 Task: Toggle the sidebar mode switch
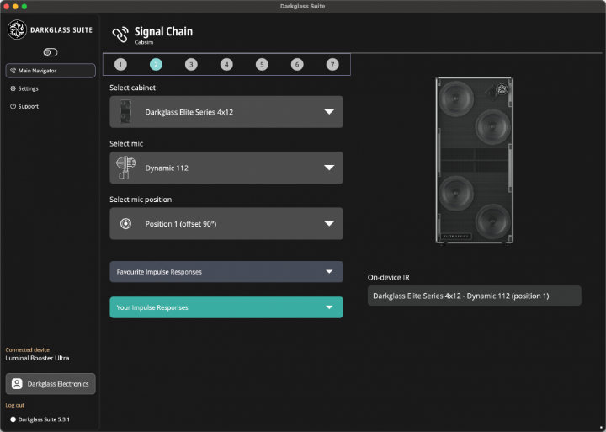50,52
